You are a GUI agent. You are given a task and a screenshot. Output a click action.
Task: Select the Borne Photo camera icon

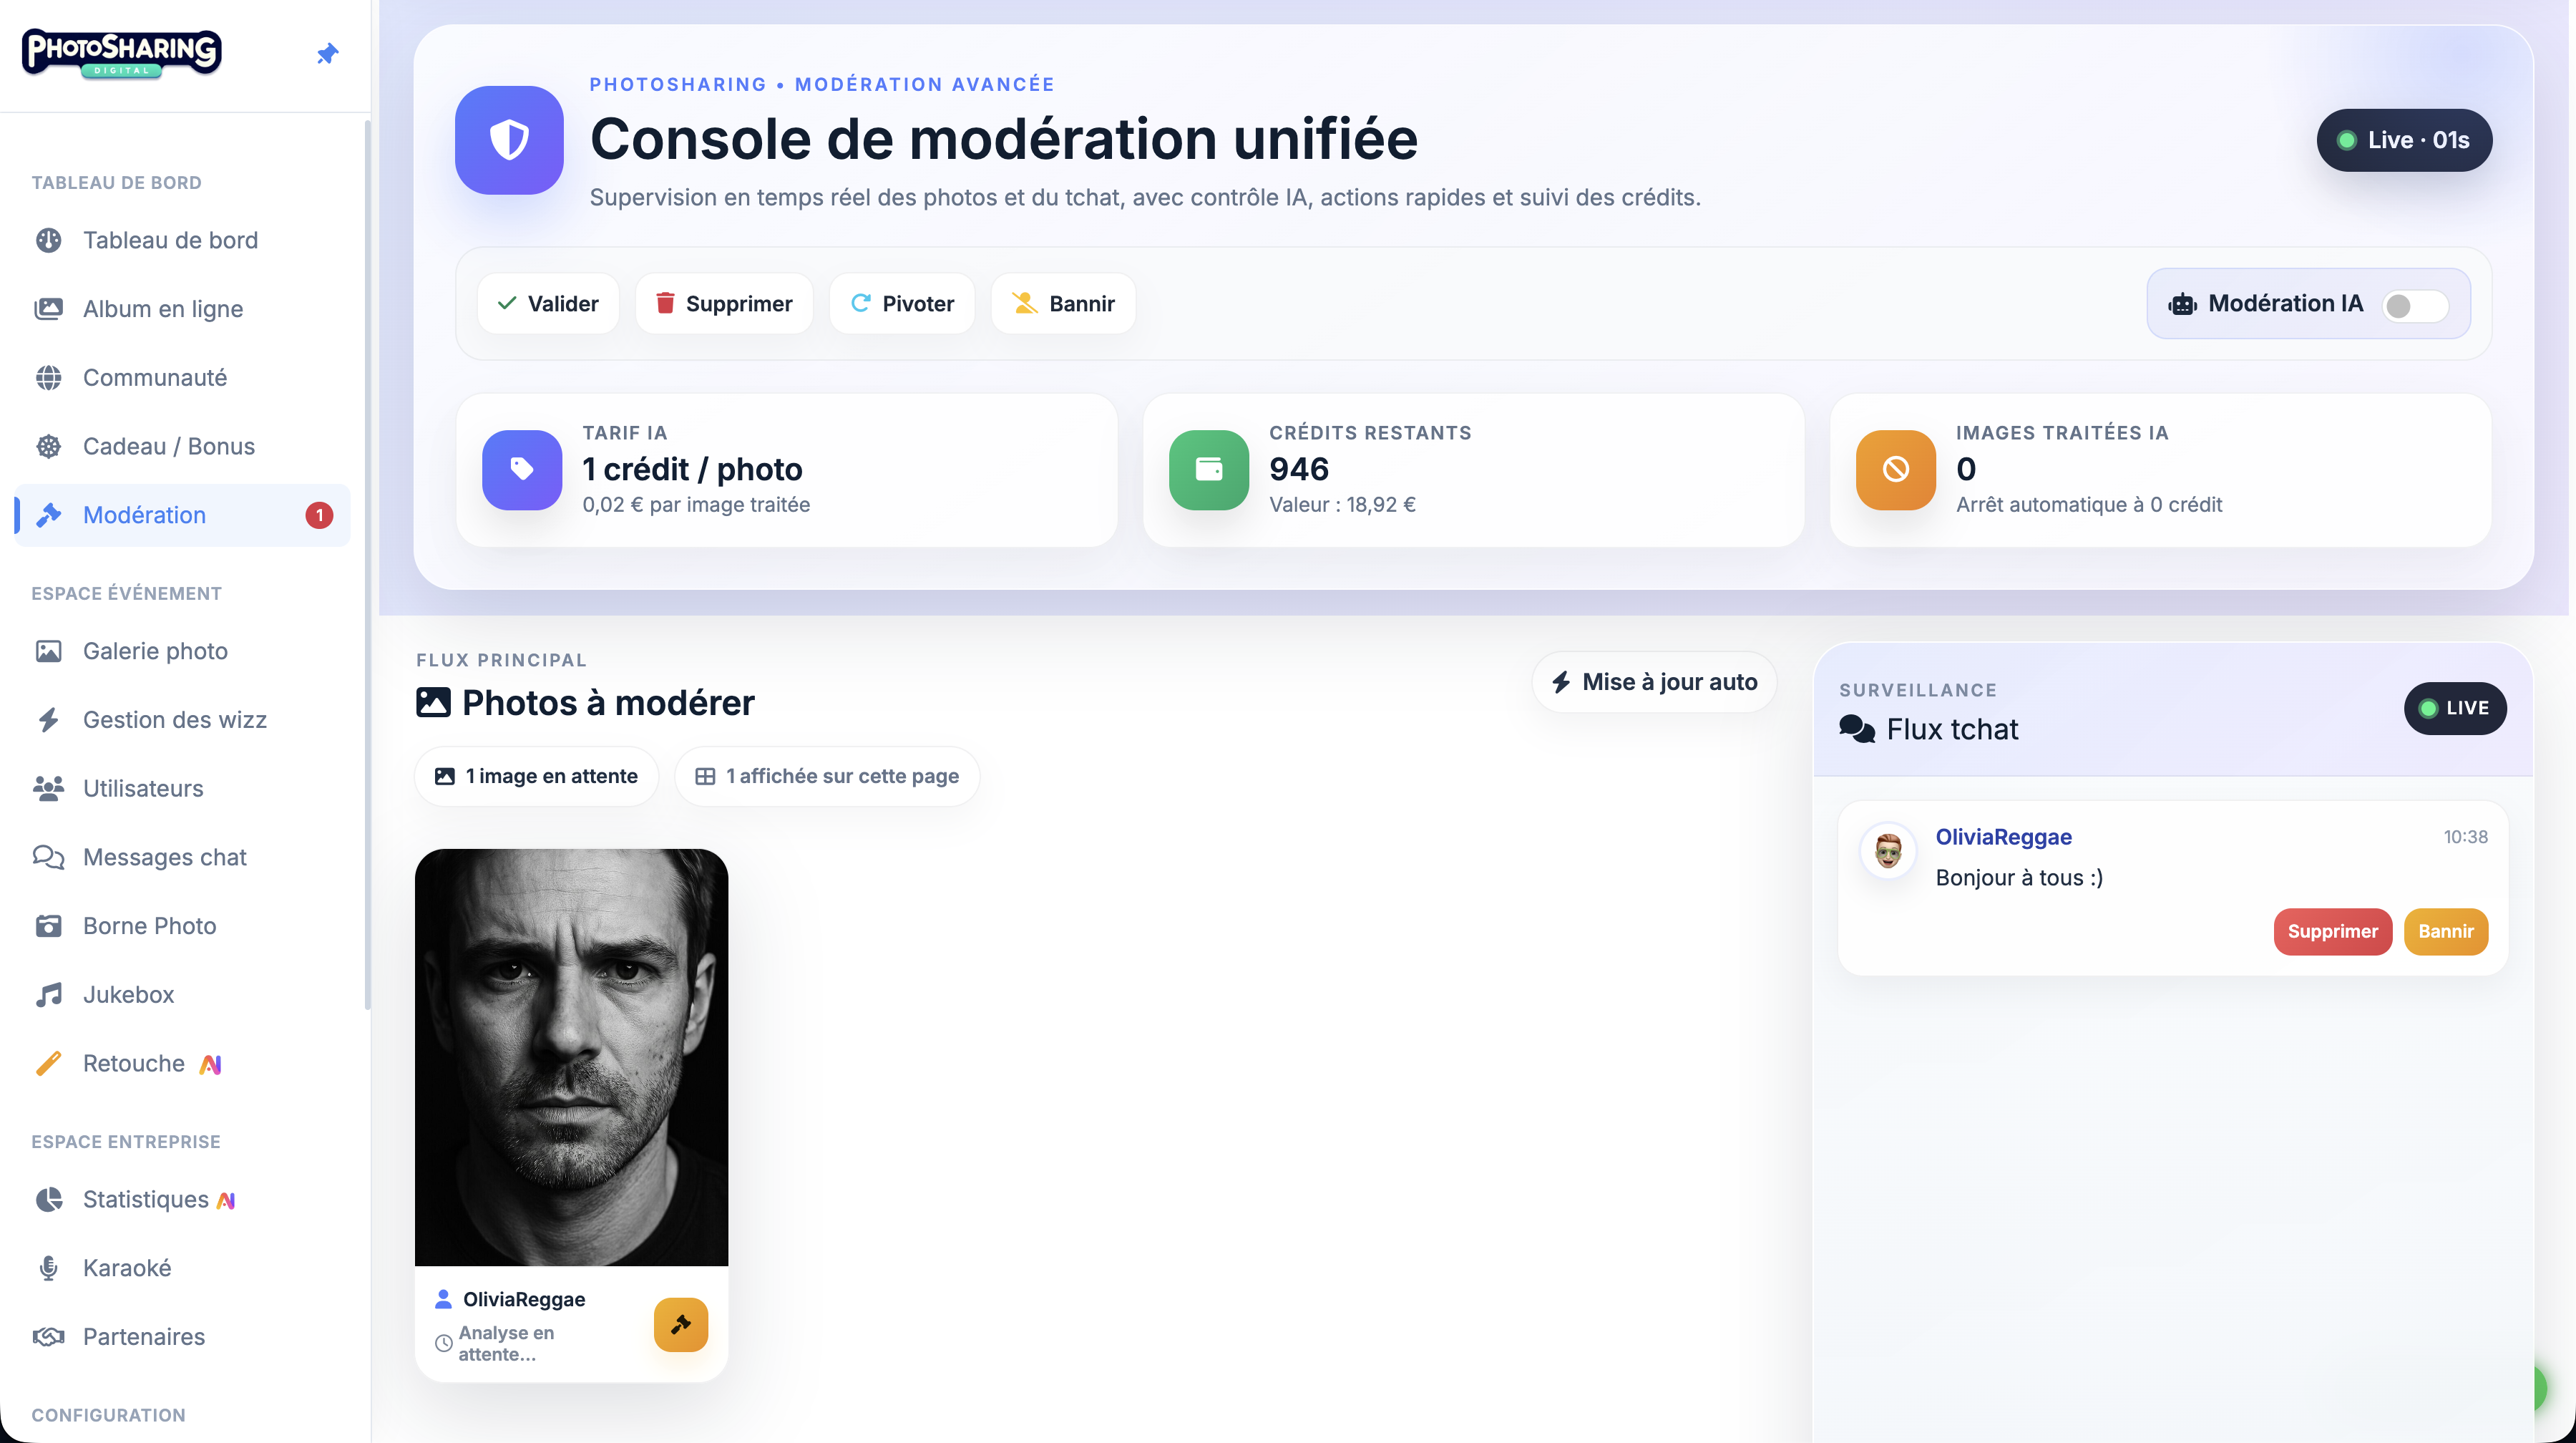pos(49,926)
